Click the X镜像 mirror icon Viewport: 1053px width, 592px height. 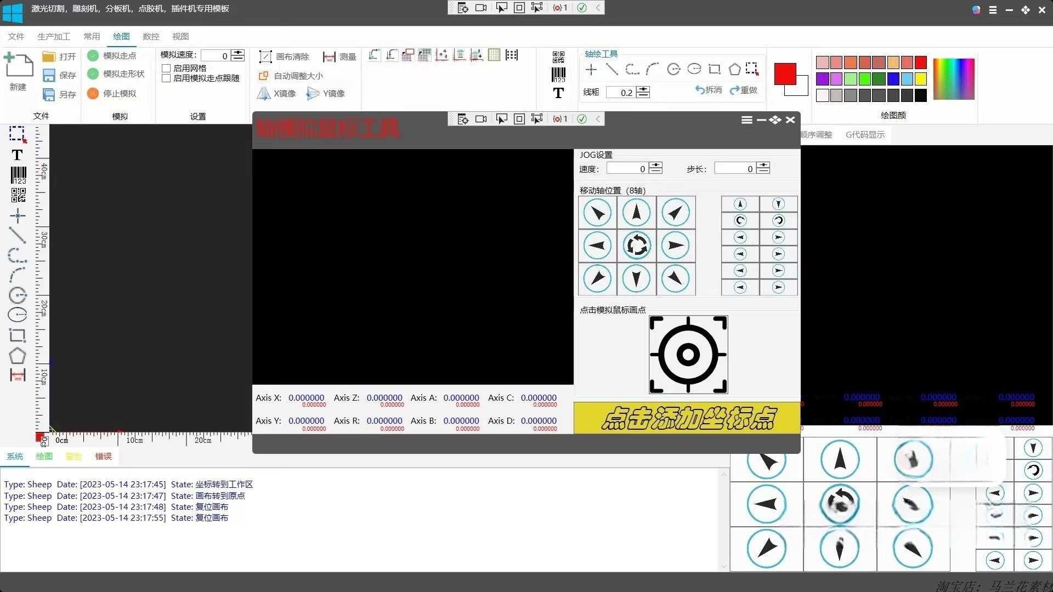tap(264, 94)
